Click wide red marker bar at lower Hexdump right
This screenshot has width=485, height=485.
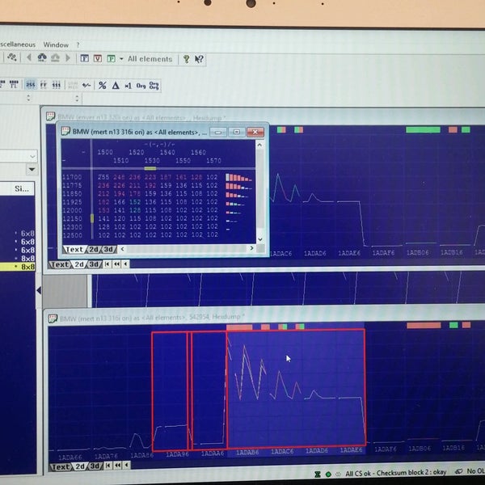tap(424, 325)
